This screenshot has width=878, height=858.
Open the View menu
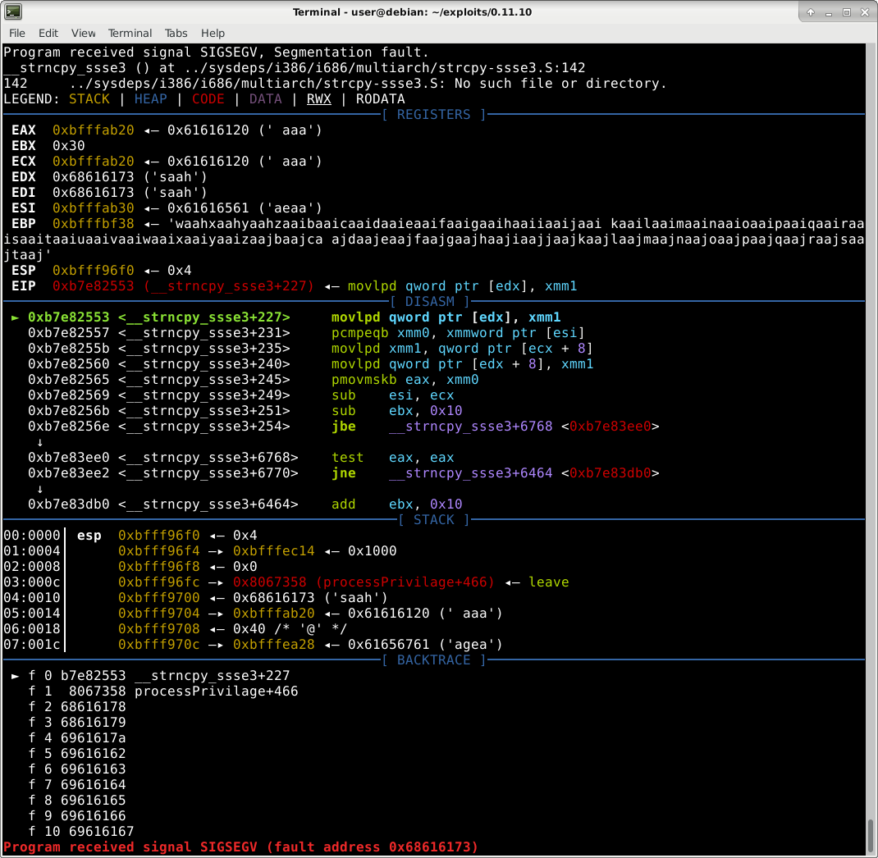coord(83,33)
